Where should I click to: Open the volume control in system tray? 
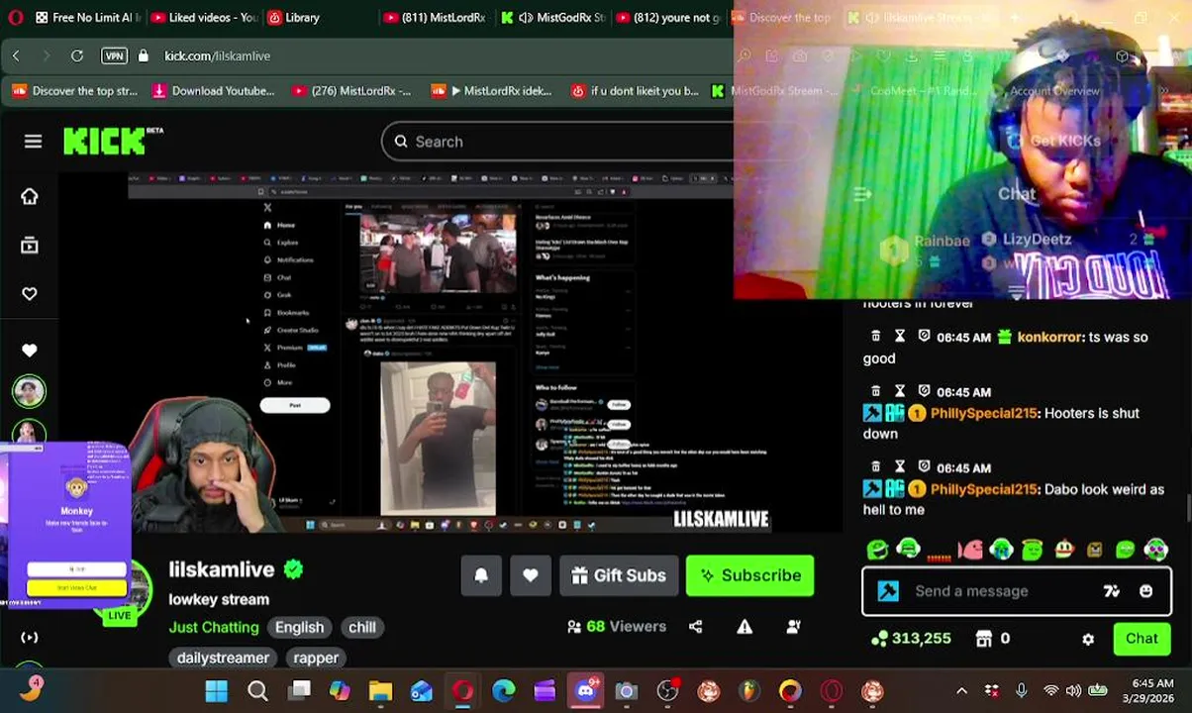[x=1074, y=691]
